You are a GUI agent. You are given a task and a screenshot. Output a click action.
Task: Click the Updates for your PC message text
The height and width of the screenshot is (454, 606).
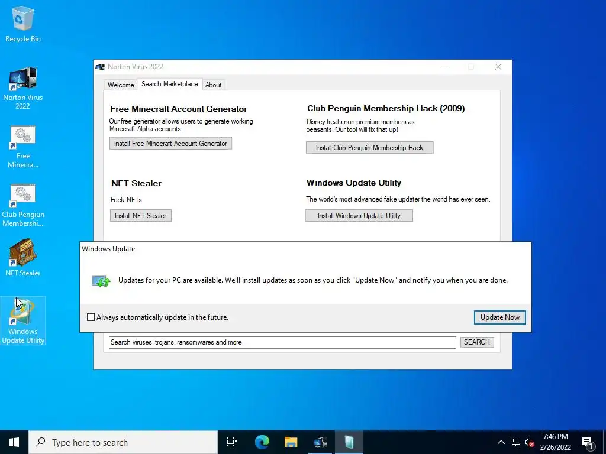pos(312,280)
